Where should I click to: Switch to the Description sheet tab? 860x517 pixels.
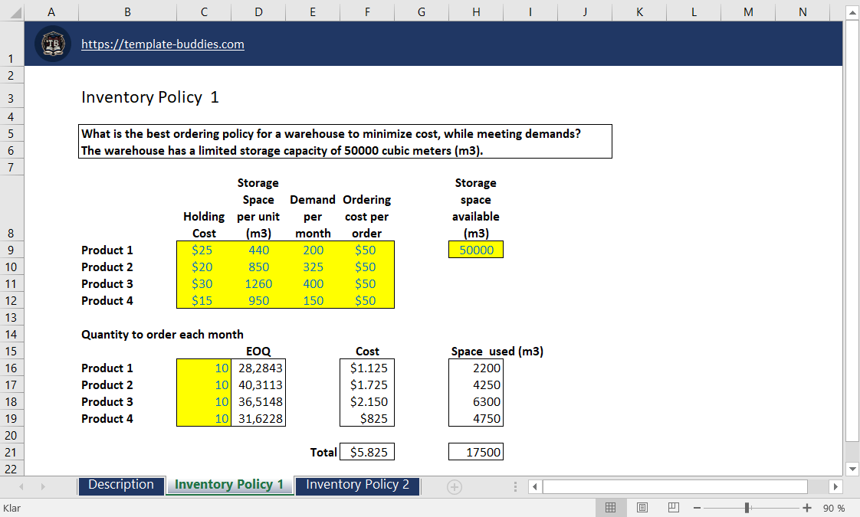[121, 485]
